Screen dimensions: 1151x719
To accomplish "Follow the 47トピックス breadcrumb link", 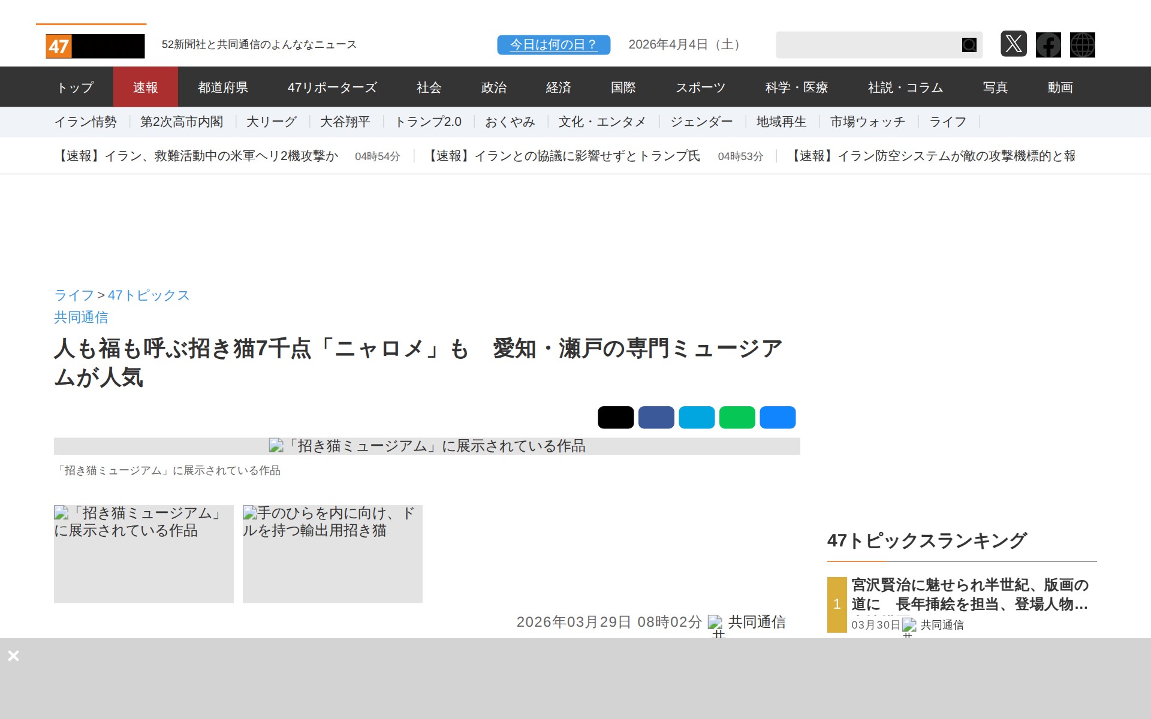I will [149, 295].
